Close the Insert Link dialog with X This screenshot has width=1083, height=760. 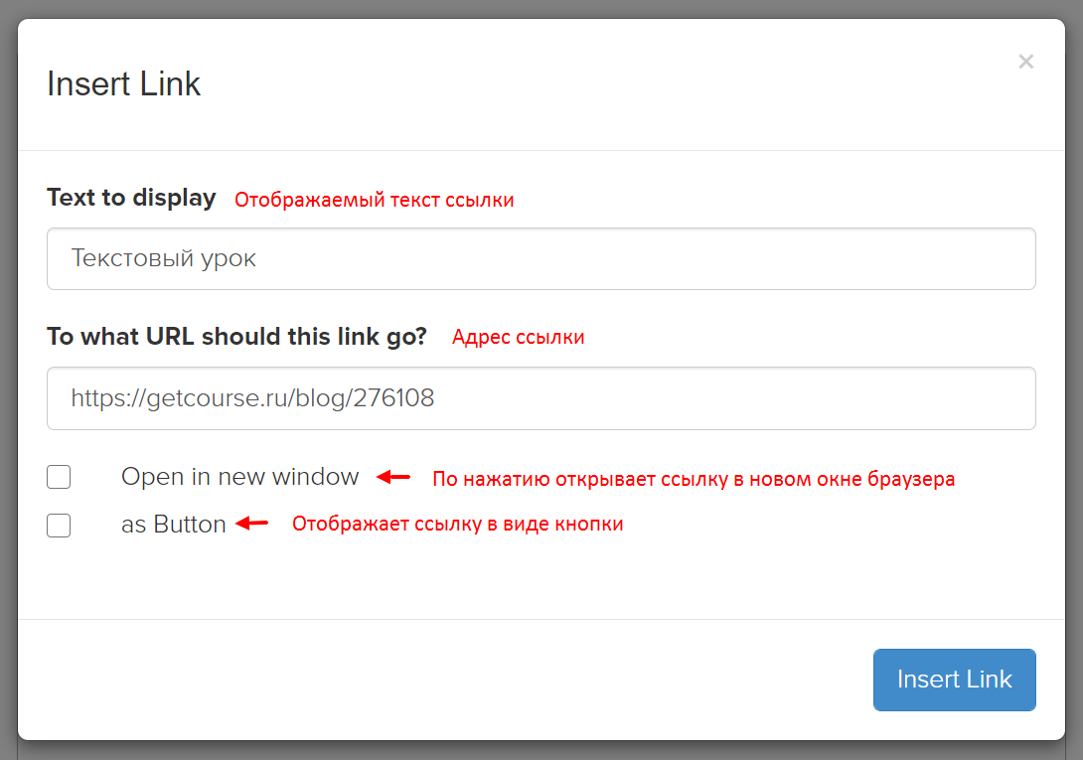click(1025, 62)
